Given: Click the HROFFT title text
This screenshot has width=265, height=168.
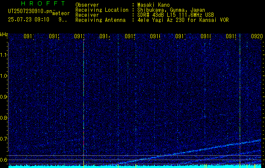Looking at the screenshot, I should click(43, 3).
